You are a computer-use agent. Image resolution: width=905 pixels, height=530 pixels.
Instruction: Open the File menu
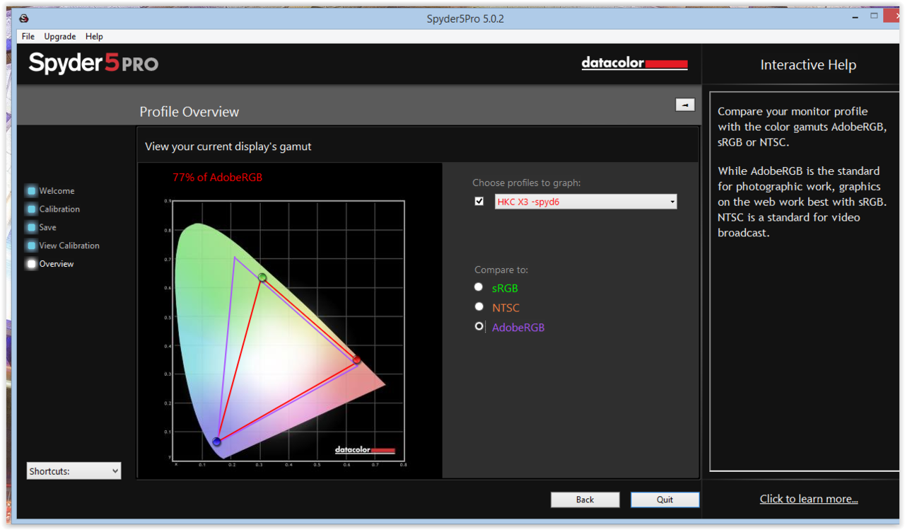28,37
